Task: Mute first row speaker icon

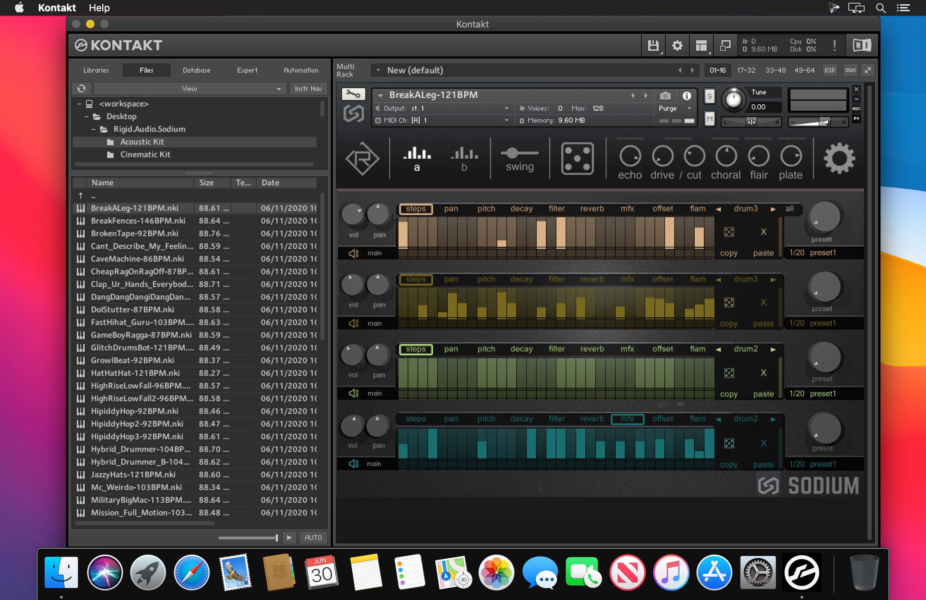Action: pyautogui.click(x=353, y=253)
